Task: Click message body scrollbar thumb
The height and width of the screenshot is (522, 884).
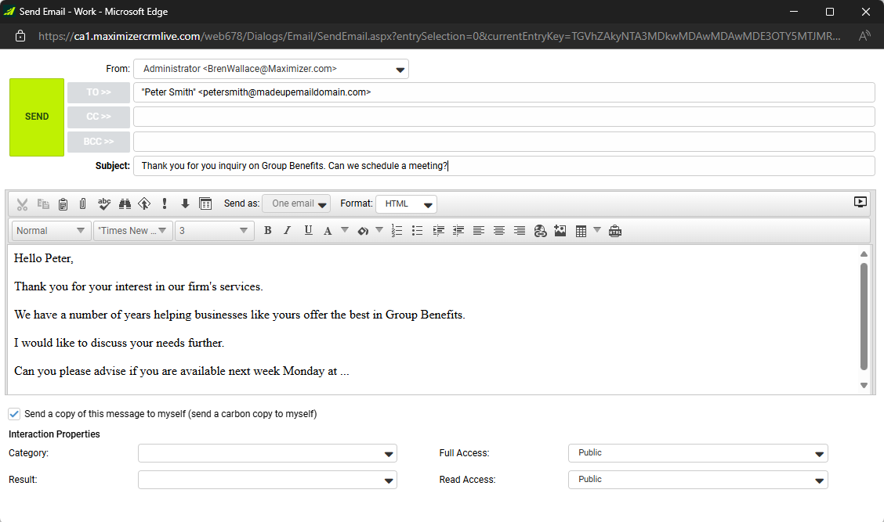Action: point(864,316)
